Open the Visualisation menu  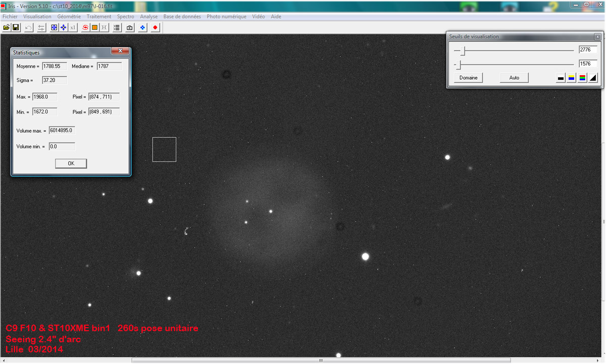pyautogui.click(x=37, y=17)
